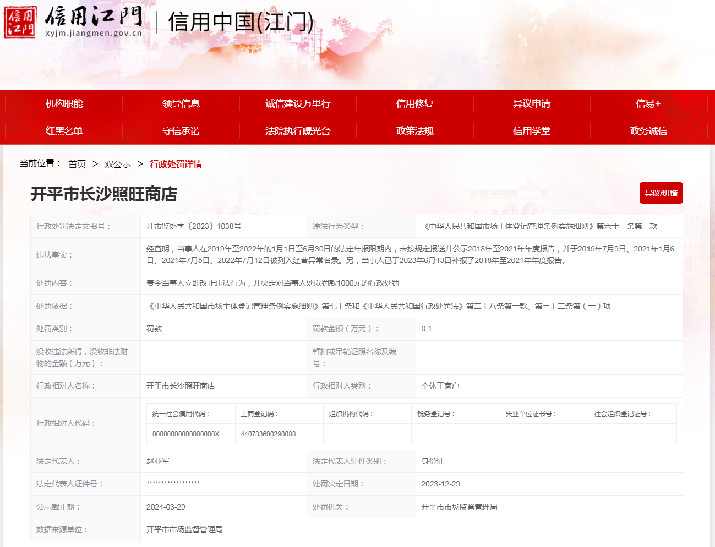Click the registration code 440783600290088 cell
The image size is (715, 547).
268,434
